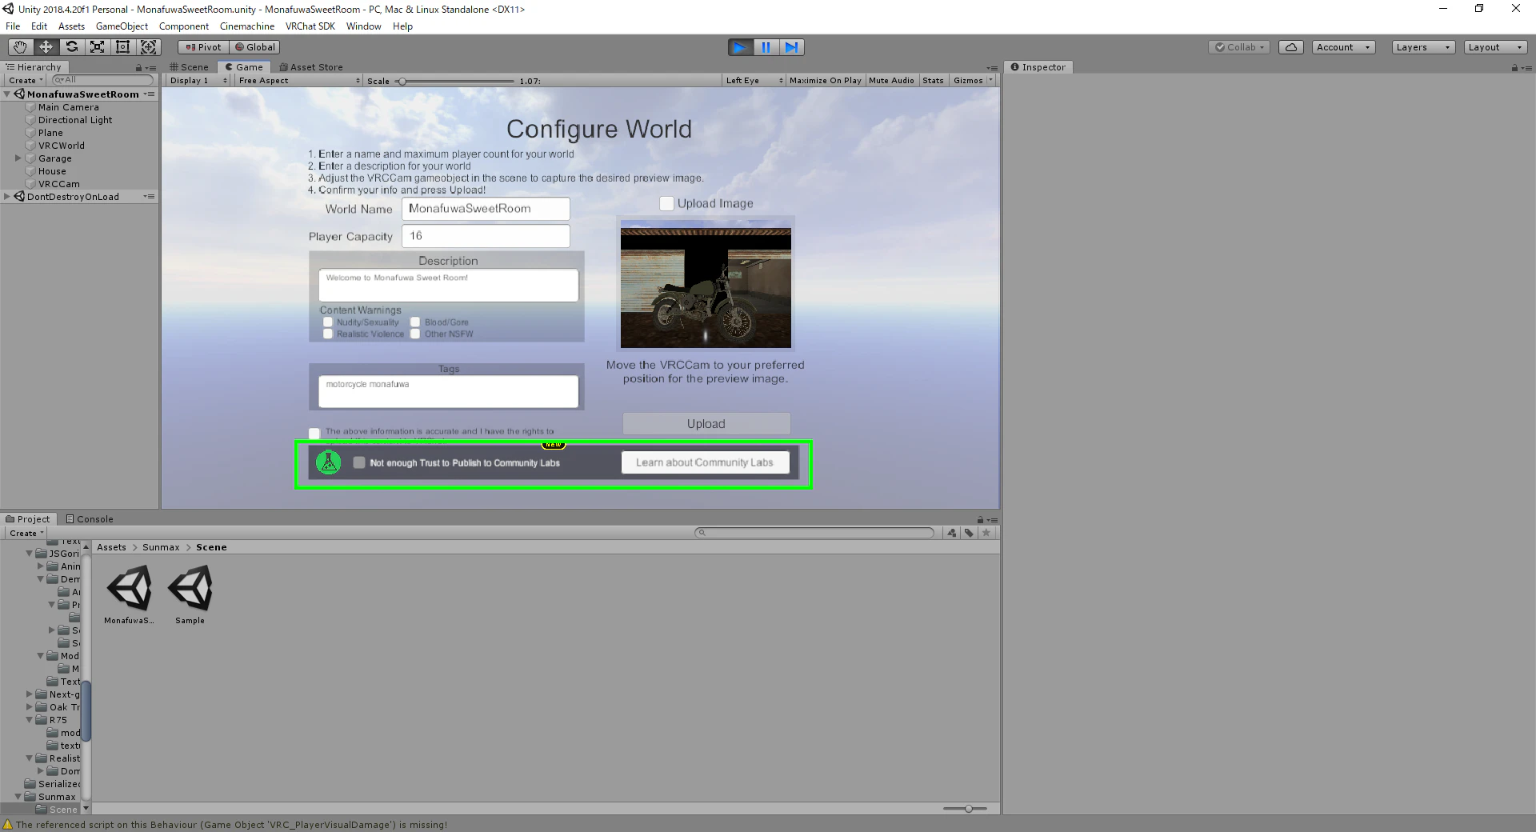Toggle the Stats overlay
The image size is (1536, 832).
click(933, 81)
